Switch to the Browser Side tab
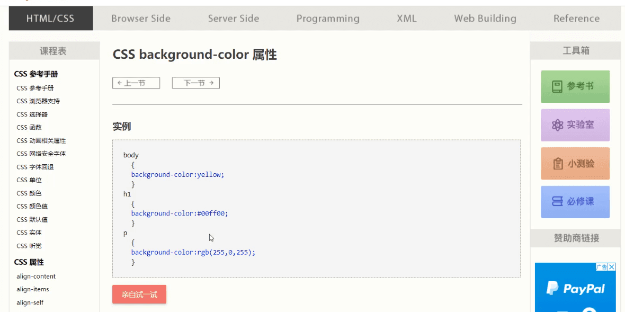625x312 pixels. pos(141,19)
